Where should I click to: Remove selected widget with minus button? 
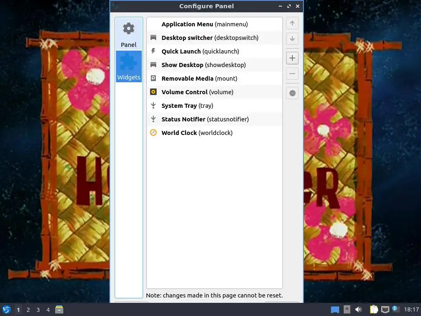coord(292,74)
